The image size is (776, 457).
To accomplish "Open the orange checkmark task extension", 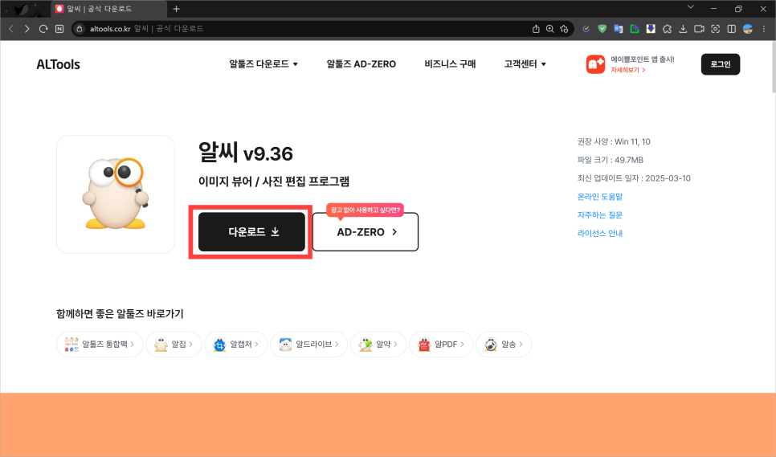I will (586, 29).
